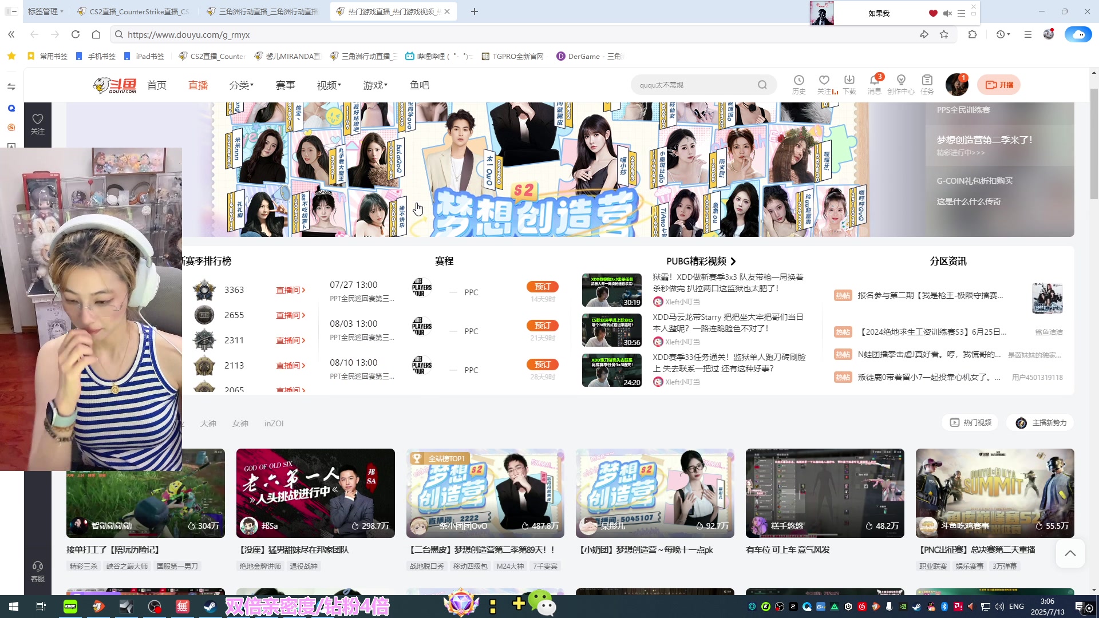Open WeChat icon in the taskbar
The image size is (1099, 618).
(x=541, y=604)
